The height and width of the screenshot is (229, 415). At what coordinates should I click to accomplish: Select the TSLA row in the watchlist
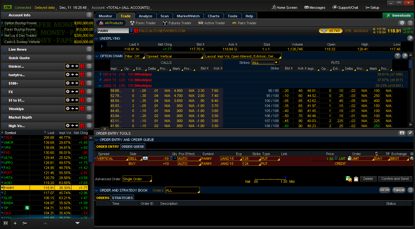44,137
